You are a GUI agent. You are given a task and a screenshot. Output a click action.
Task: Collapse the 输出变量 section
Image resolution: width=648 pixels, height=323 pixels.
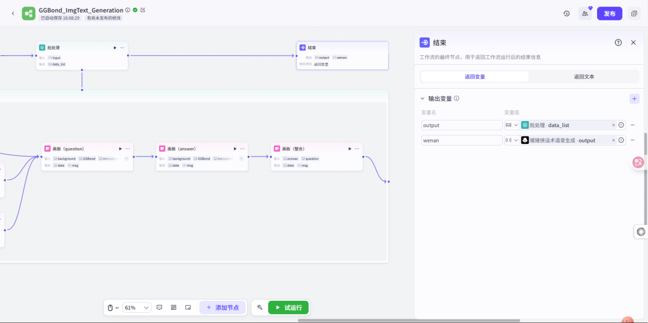point(422,99)
